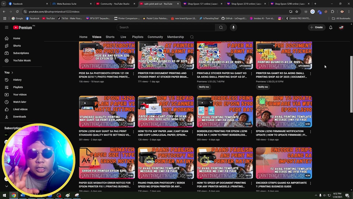This screenshot has height=199, width=353.
Task: Open the Encoder Strips thumbnail
Action: (x=284, y=163)
